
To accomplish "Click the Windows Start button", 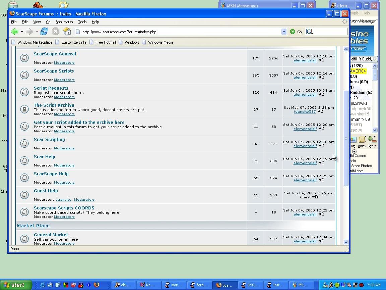I will pos(16,285).
